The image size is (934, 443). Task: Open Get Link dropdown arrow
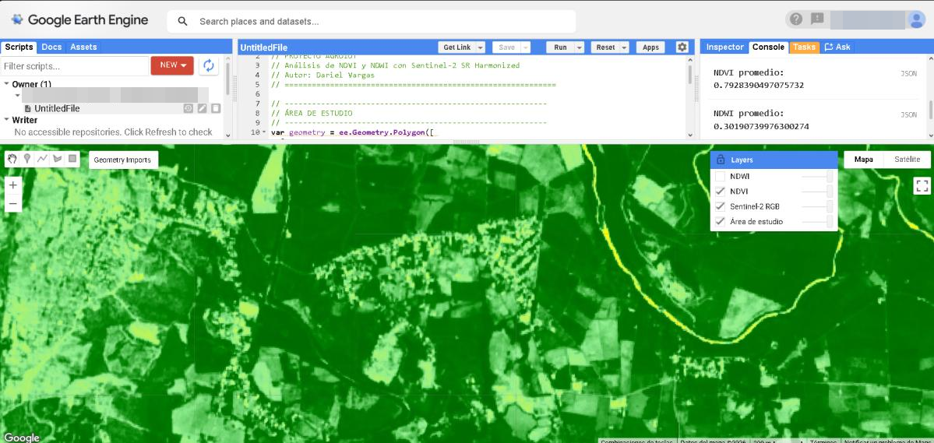480,47
